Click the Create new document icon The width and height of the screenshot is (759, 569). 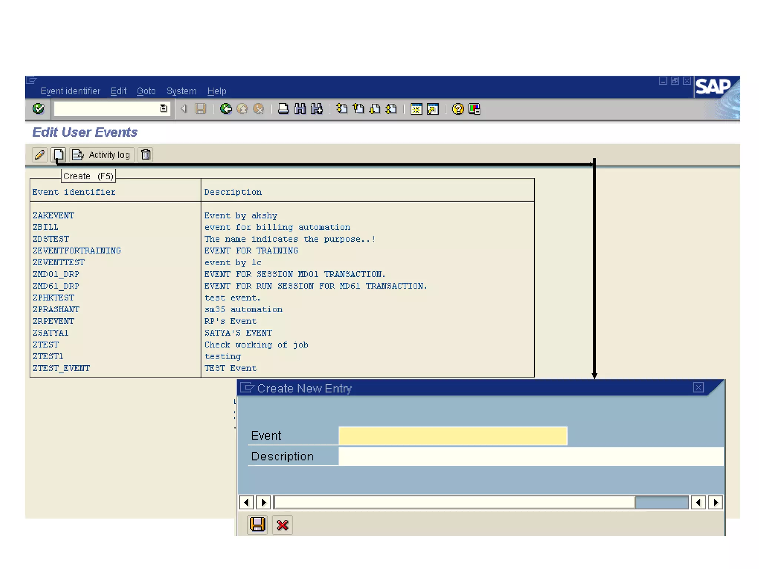coord(59,155)
